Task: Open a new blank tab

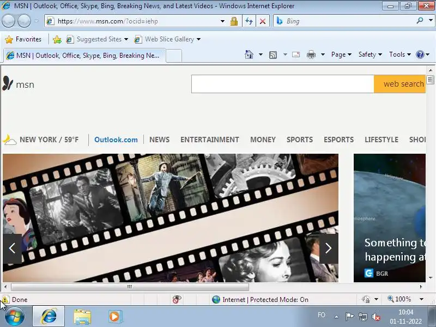Action: coord(174,56)
